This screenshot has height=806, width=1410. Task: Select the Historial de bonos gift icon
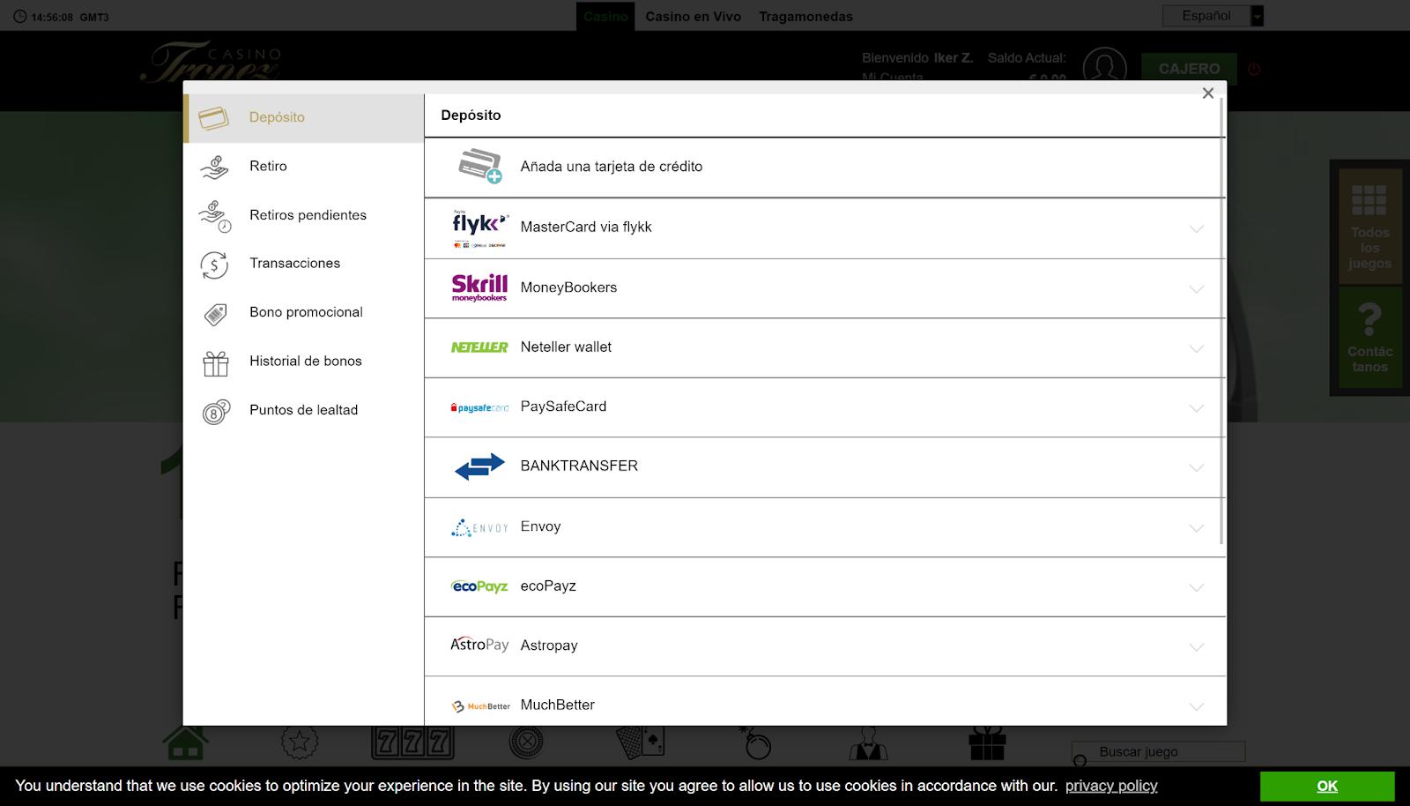point(215,363)
